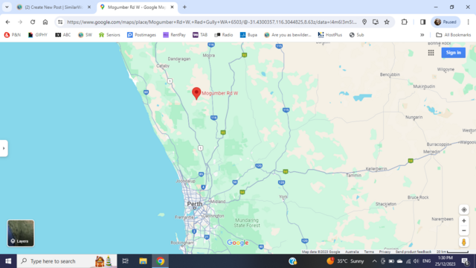The height and width of the screenshot is (268, 476).
Task: Open the TAB bookmark
Action: (x=200, y=35)
